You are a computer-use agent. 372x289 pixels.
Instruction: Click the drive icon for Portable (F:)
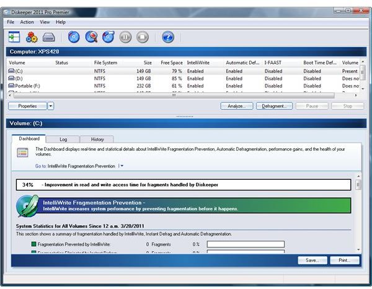click(11, 86)
